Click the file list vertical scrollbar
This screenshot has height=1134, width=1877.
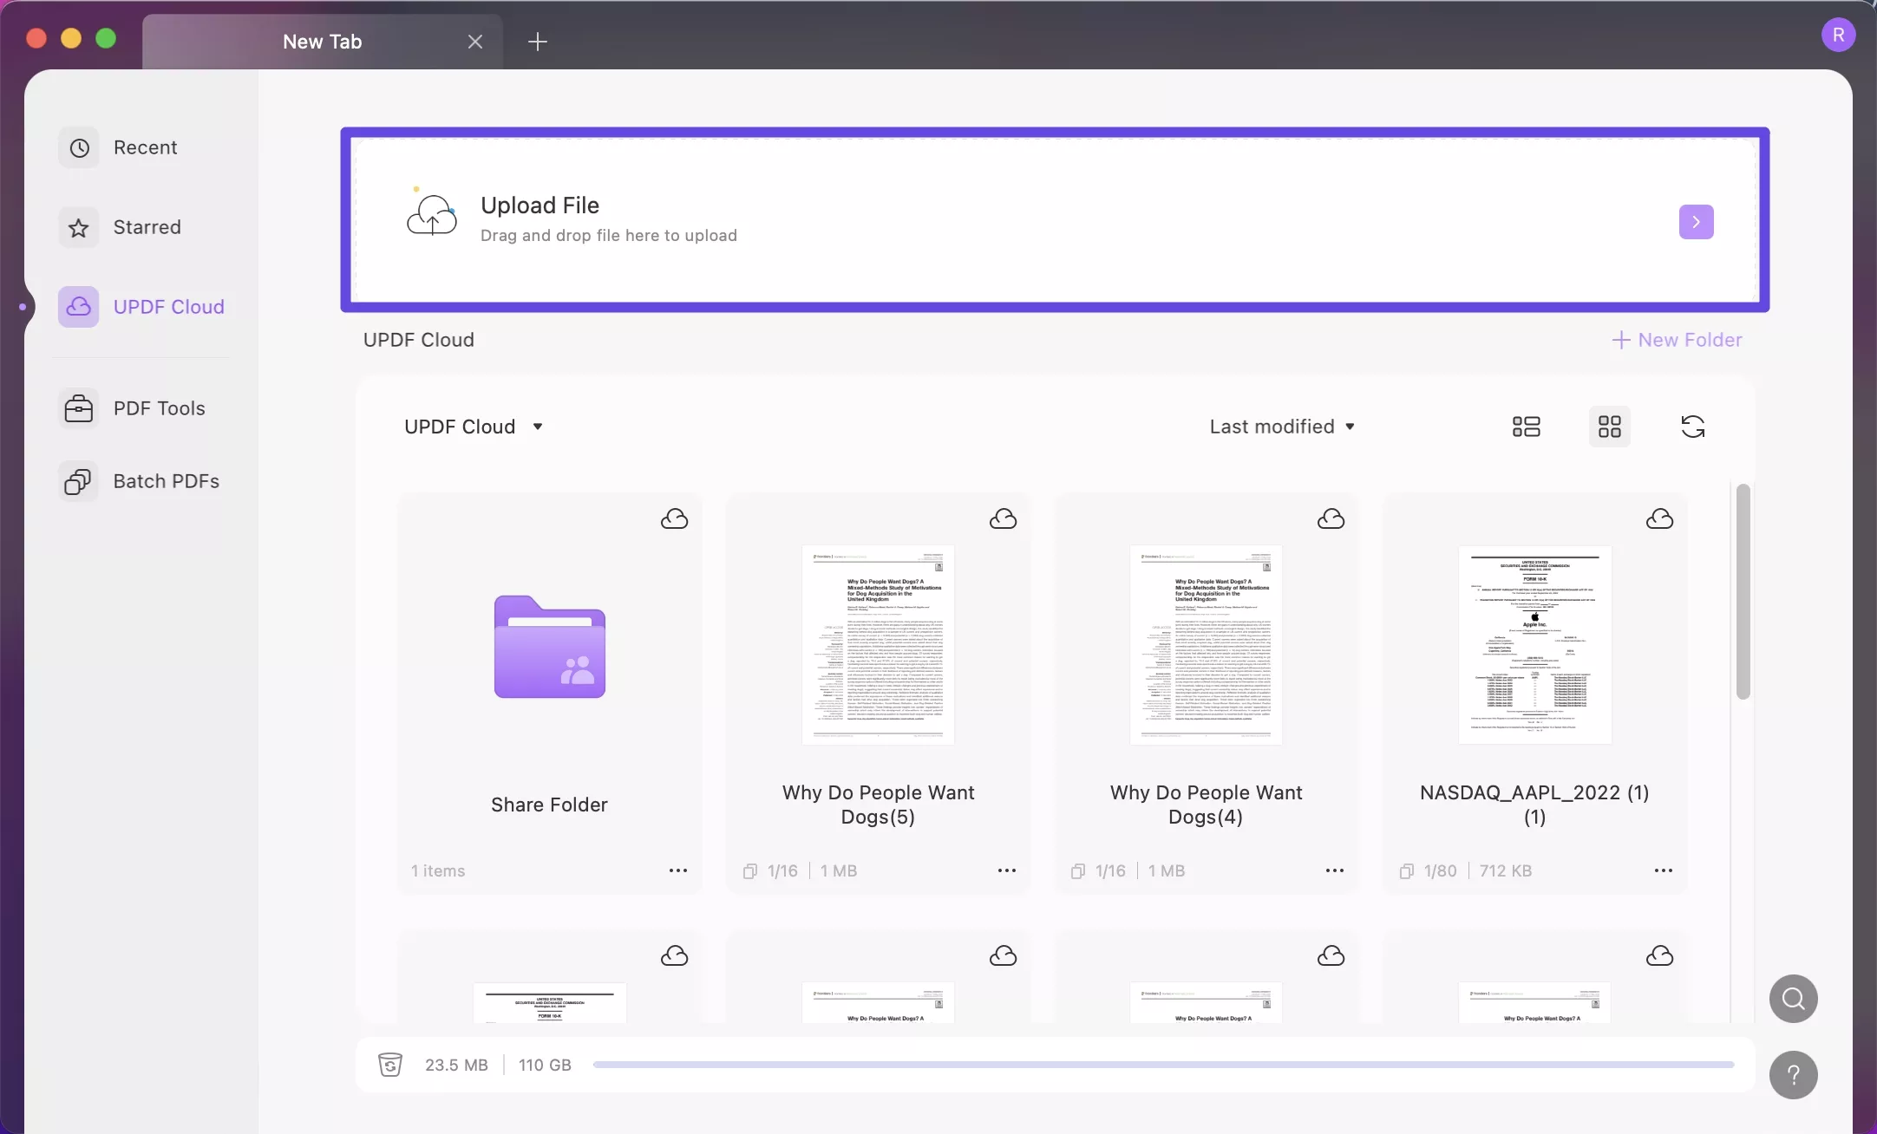[1743, 591]
